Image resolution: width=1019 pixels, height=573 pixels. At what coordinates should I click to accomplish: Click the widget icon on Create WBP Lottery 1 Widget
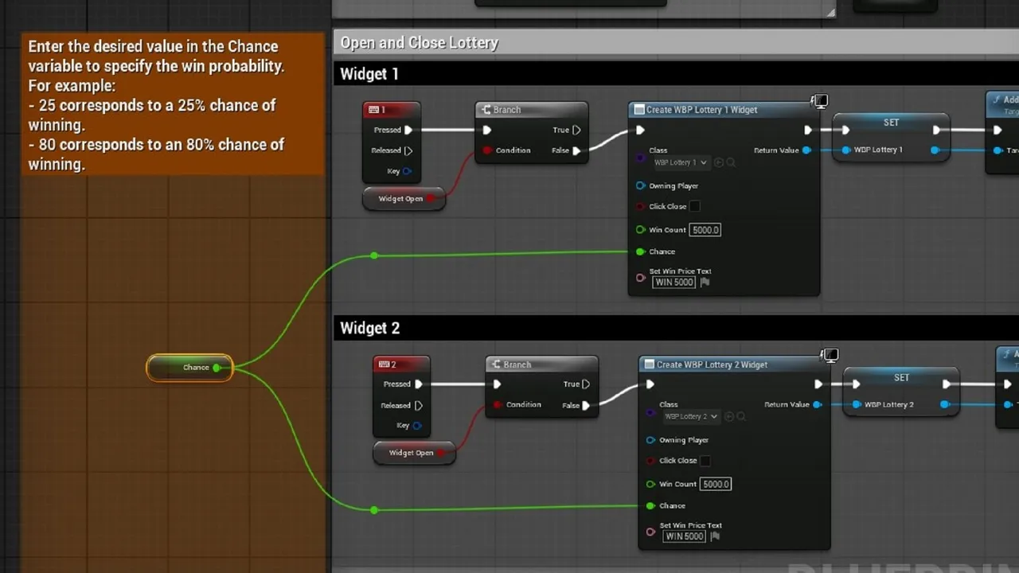638,110
